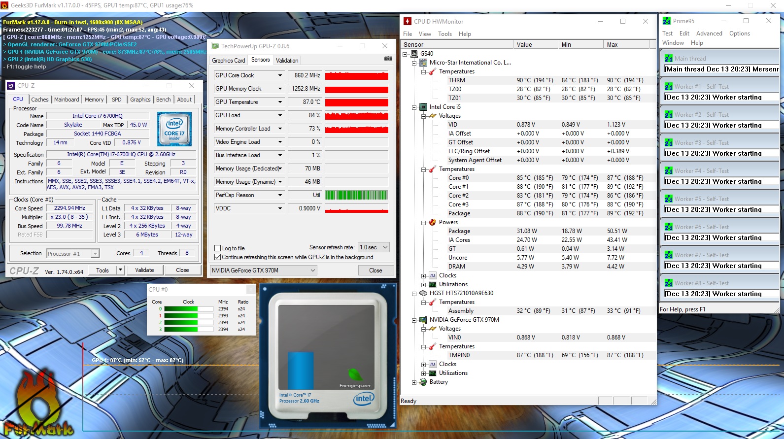Open the Validation tab in GPU-Z

pyautogui.click(x=287, y=61)
